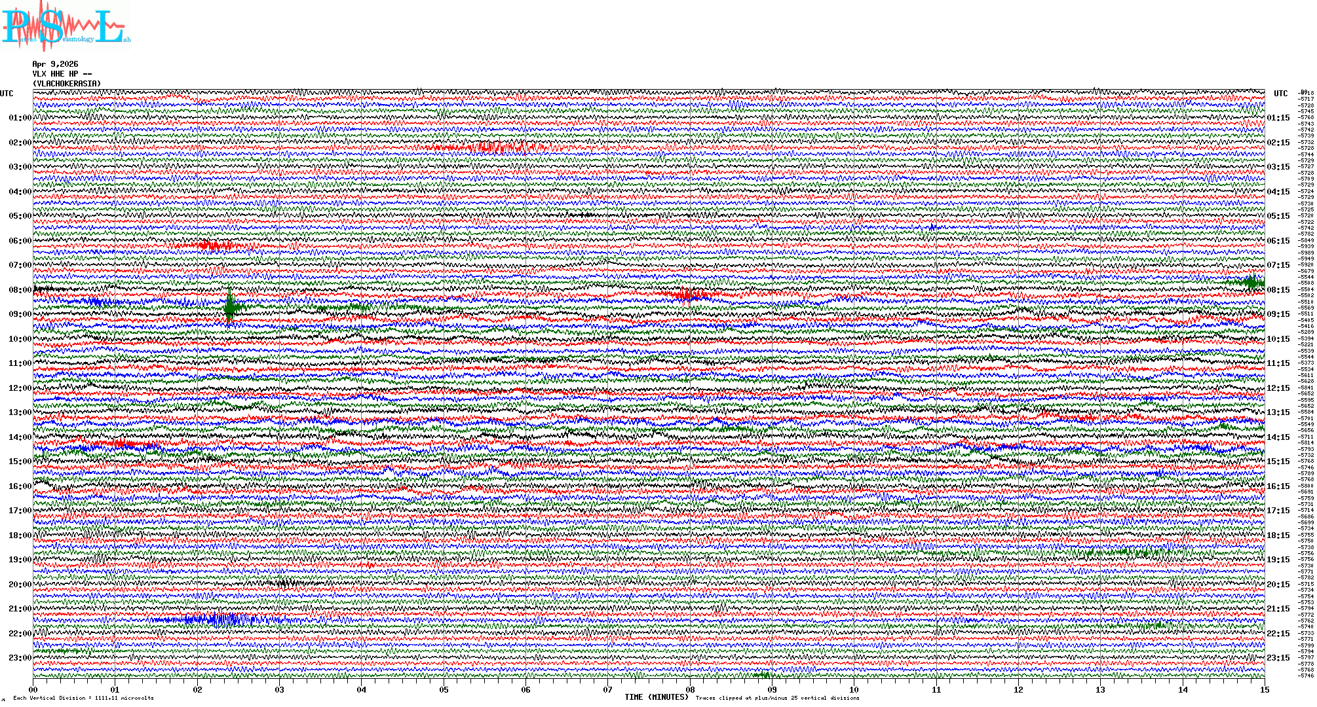The width and height of the screenshot is (1317, 707).
Task: Click the TIME (MINUTES) axis title
Action: [x=657, y=697]
